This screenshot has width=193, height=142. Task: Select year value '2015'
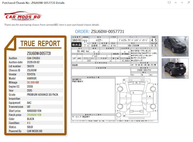[x=30, y=91]
